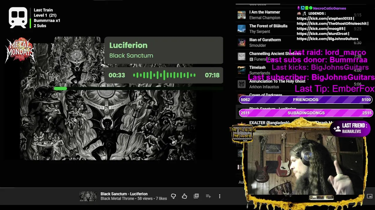Click the Last Train subway icon
375x210 pixels.
[x=18, y=18]
